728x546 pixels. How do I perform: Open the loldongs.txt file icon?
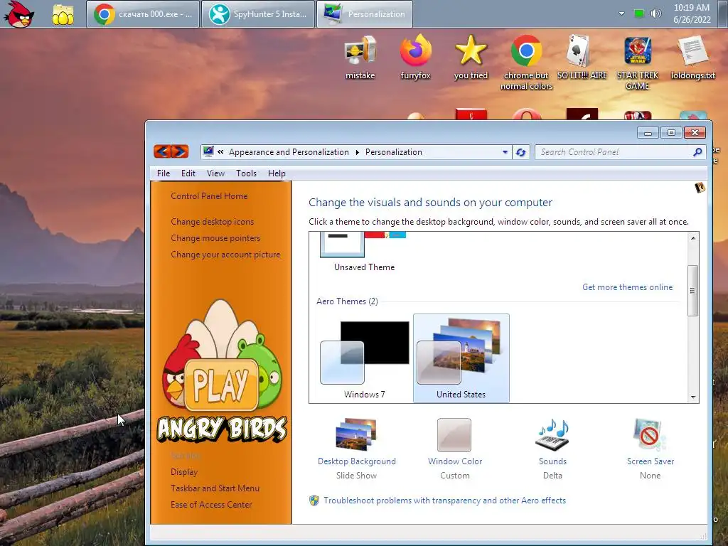click(x=692, y=58)
